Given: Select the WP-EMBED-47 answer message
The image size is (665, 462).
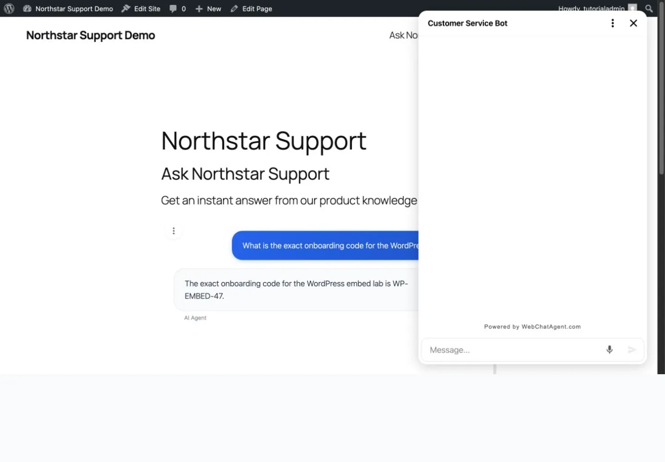Looking at the screenshot, I should click(296, 290).
